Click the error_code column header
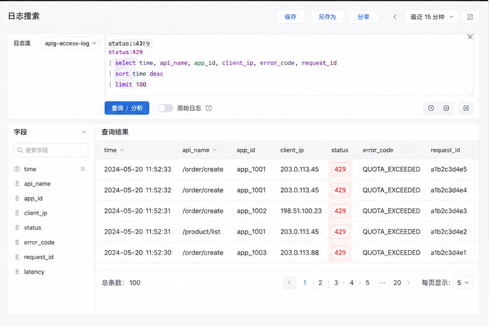 pos(378,150)
